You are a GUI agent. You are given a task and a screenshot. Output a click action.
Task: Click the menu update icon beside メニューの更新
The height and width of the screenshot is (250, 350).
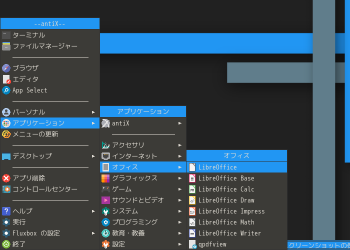[6, 134]
